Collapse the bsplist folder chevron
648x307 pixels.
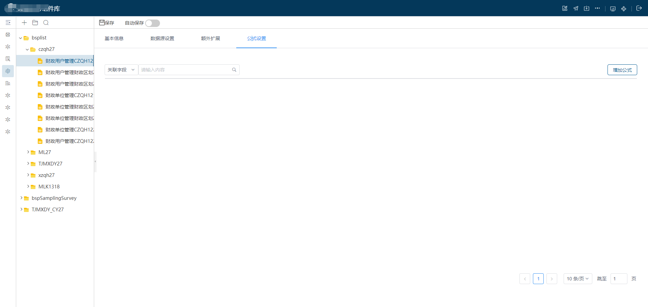[21, 38]
